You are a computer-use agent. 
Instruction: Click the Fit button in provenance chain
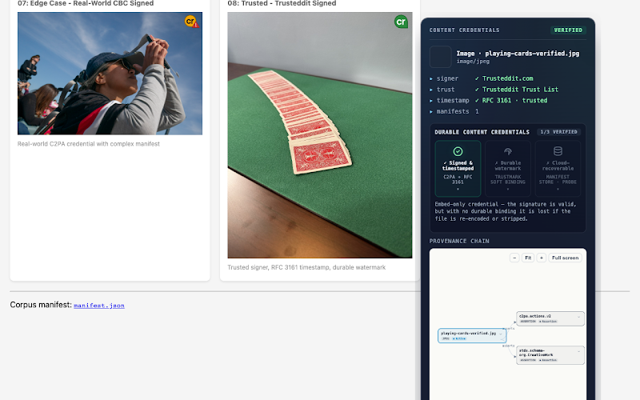tap(528, 258)
